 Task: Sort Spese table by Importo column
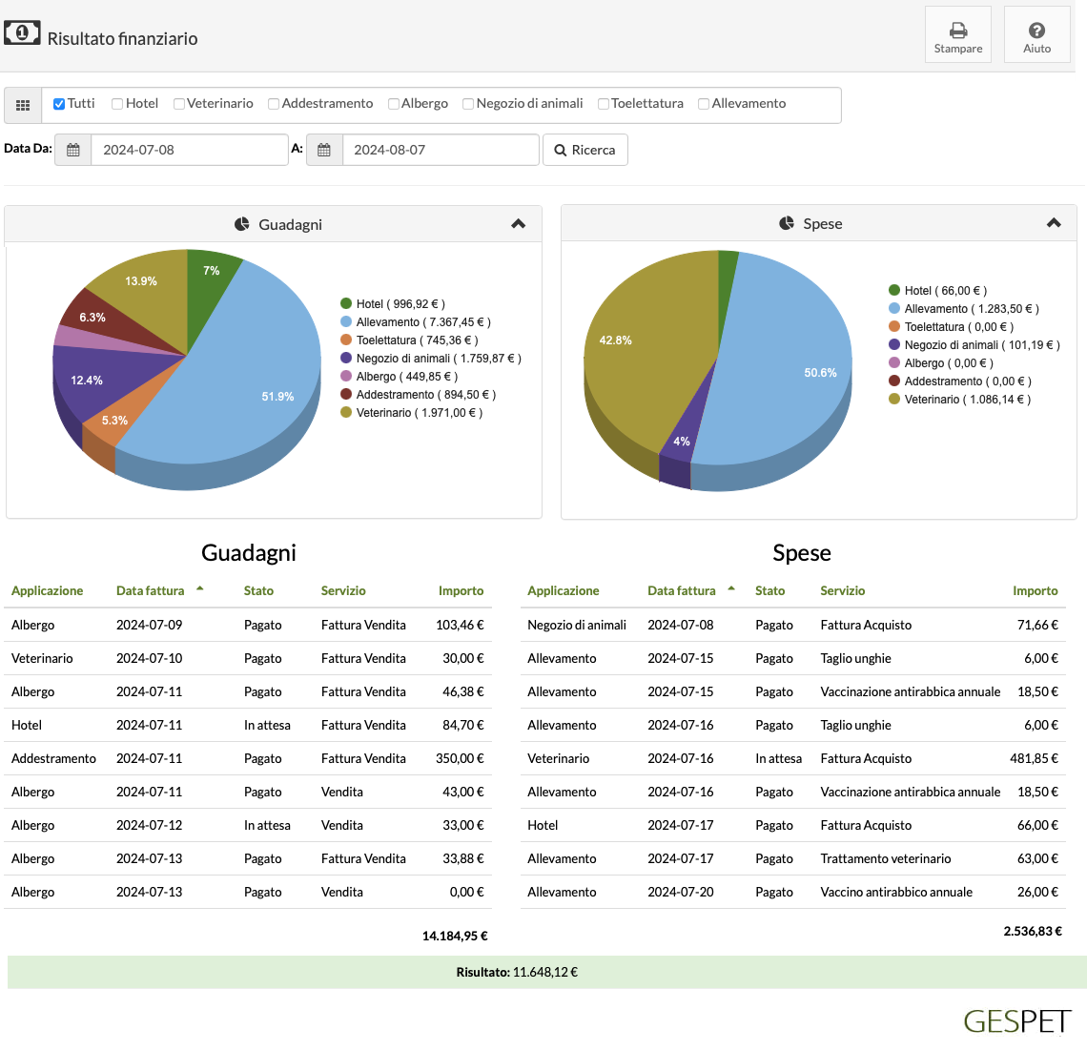coord(1035,590)
